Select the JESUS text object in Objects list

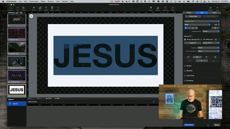point(17,104)
